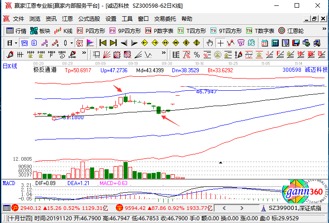Select the percent sign tool

tap(197, 55)
